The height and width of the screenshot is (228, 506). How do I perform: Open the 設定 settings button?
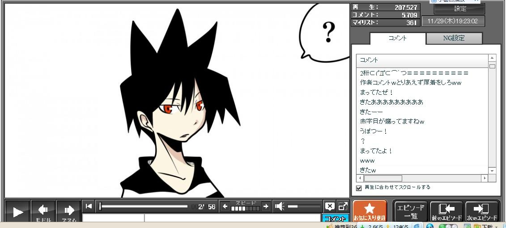(460, 8)
